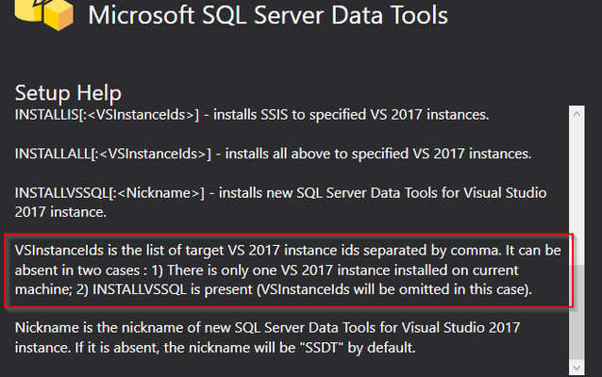Click the light scrollbar track above the thumb
602x377 pixels.
tap(577, 193)
